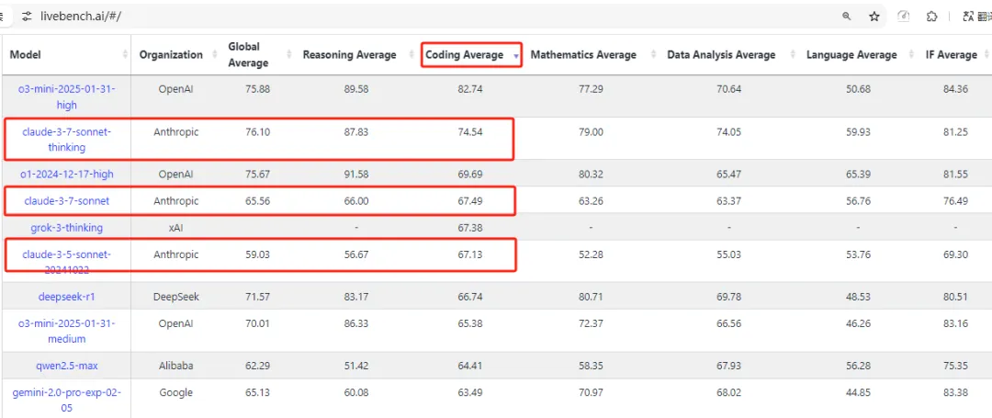This screenshot has height=418, width=992.
Task: Bookmark this page with the star icon
Action: (874, 16)
